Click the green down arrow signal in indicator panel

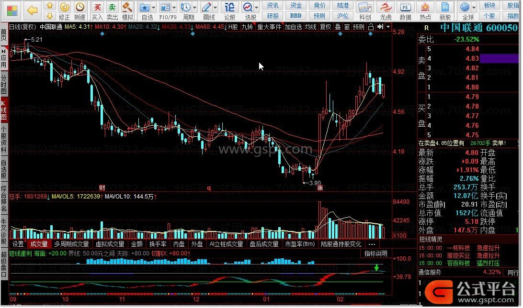pos(376,267)
